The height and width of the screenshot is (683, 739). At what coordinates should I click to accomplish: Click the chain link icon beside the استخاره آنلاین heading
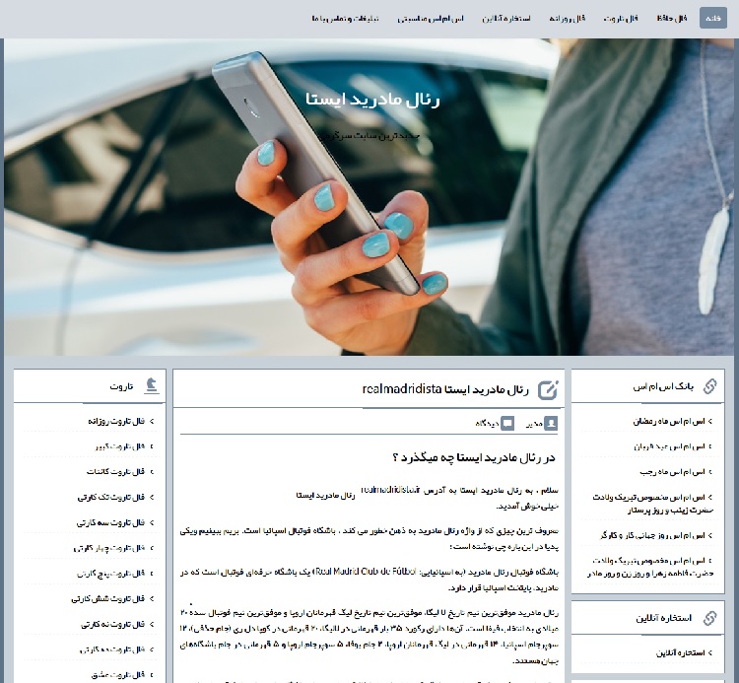click(x=709, y=618)
